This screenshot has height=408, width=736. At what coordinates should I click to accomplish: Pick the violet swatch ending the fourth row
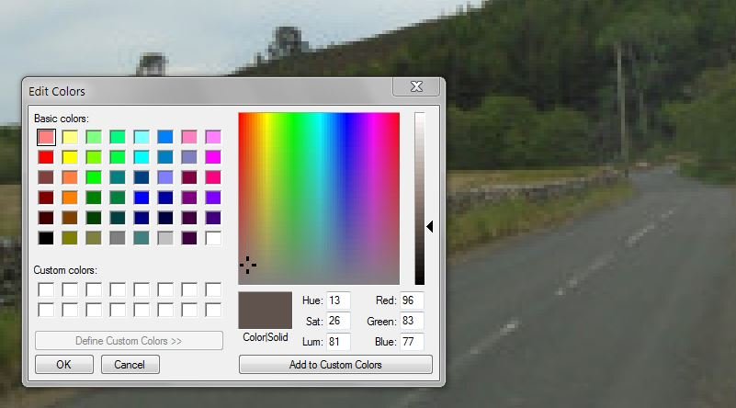point(213,198)
